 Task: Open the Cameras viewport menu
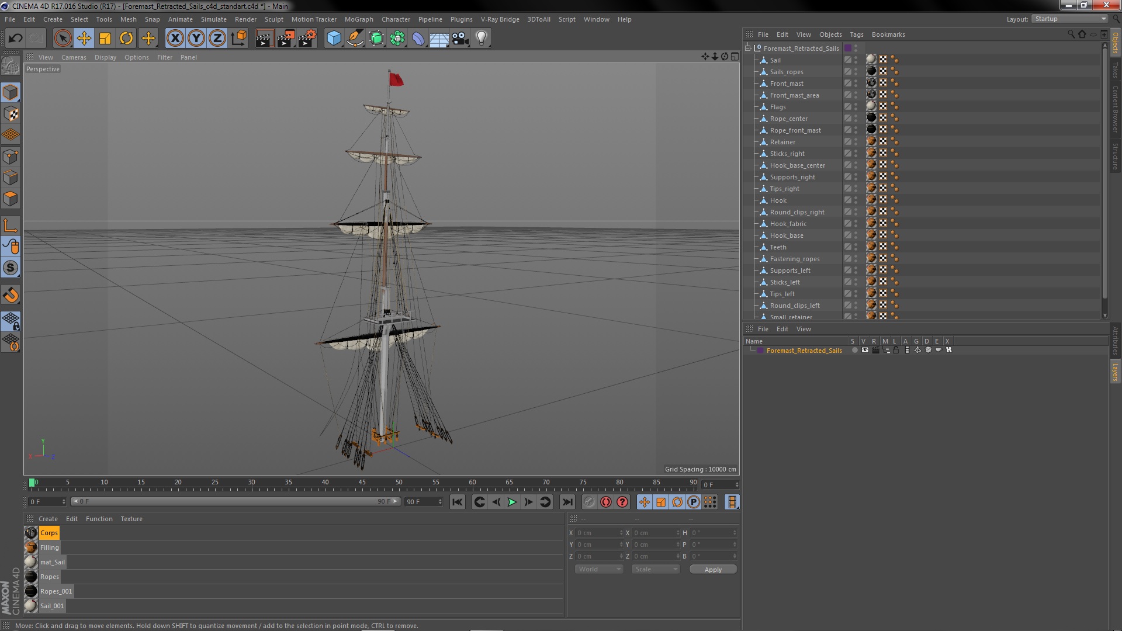74,57
